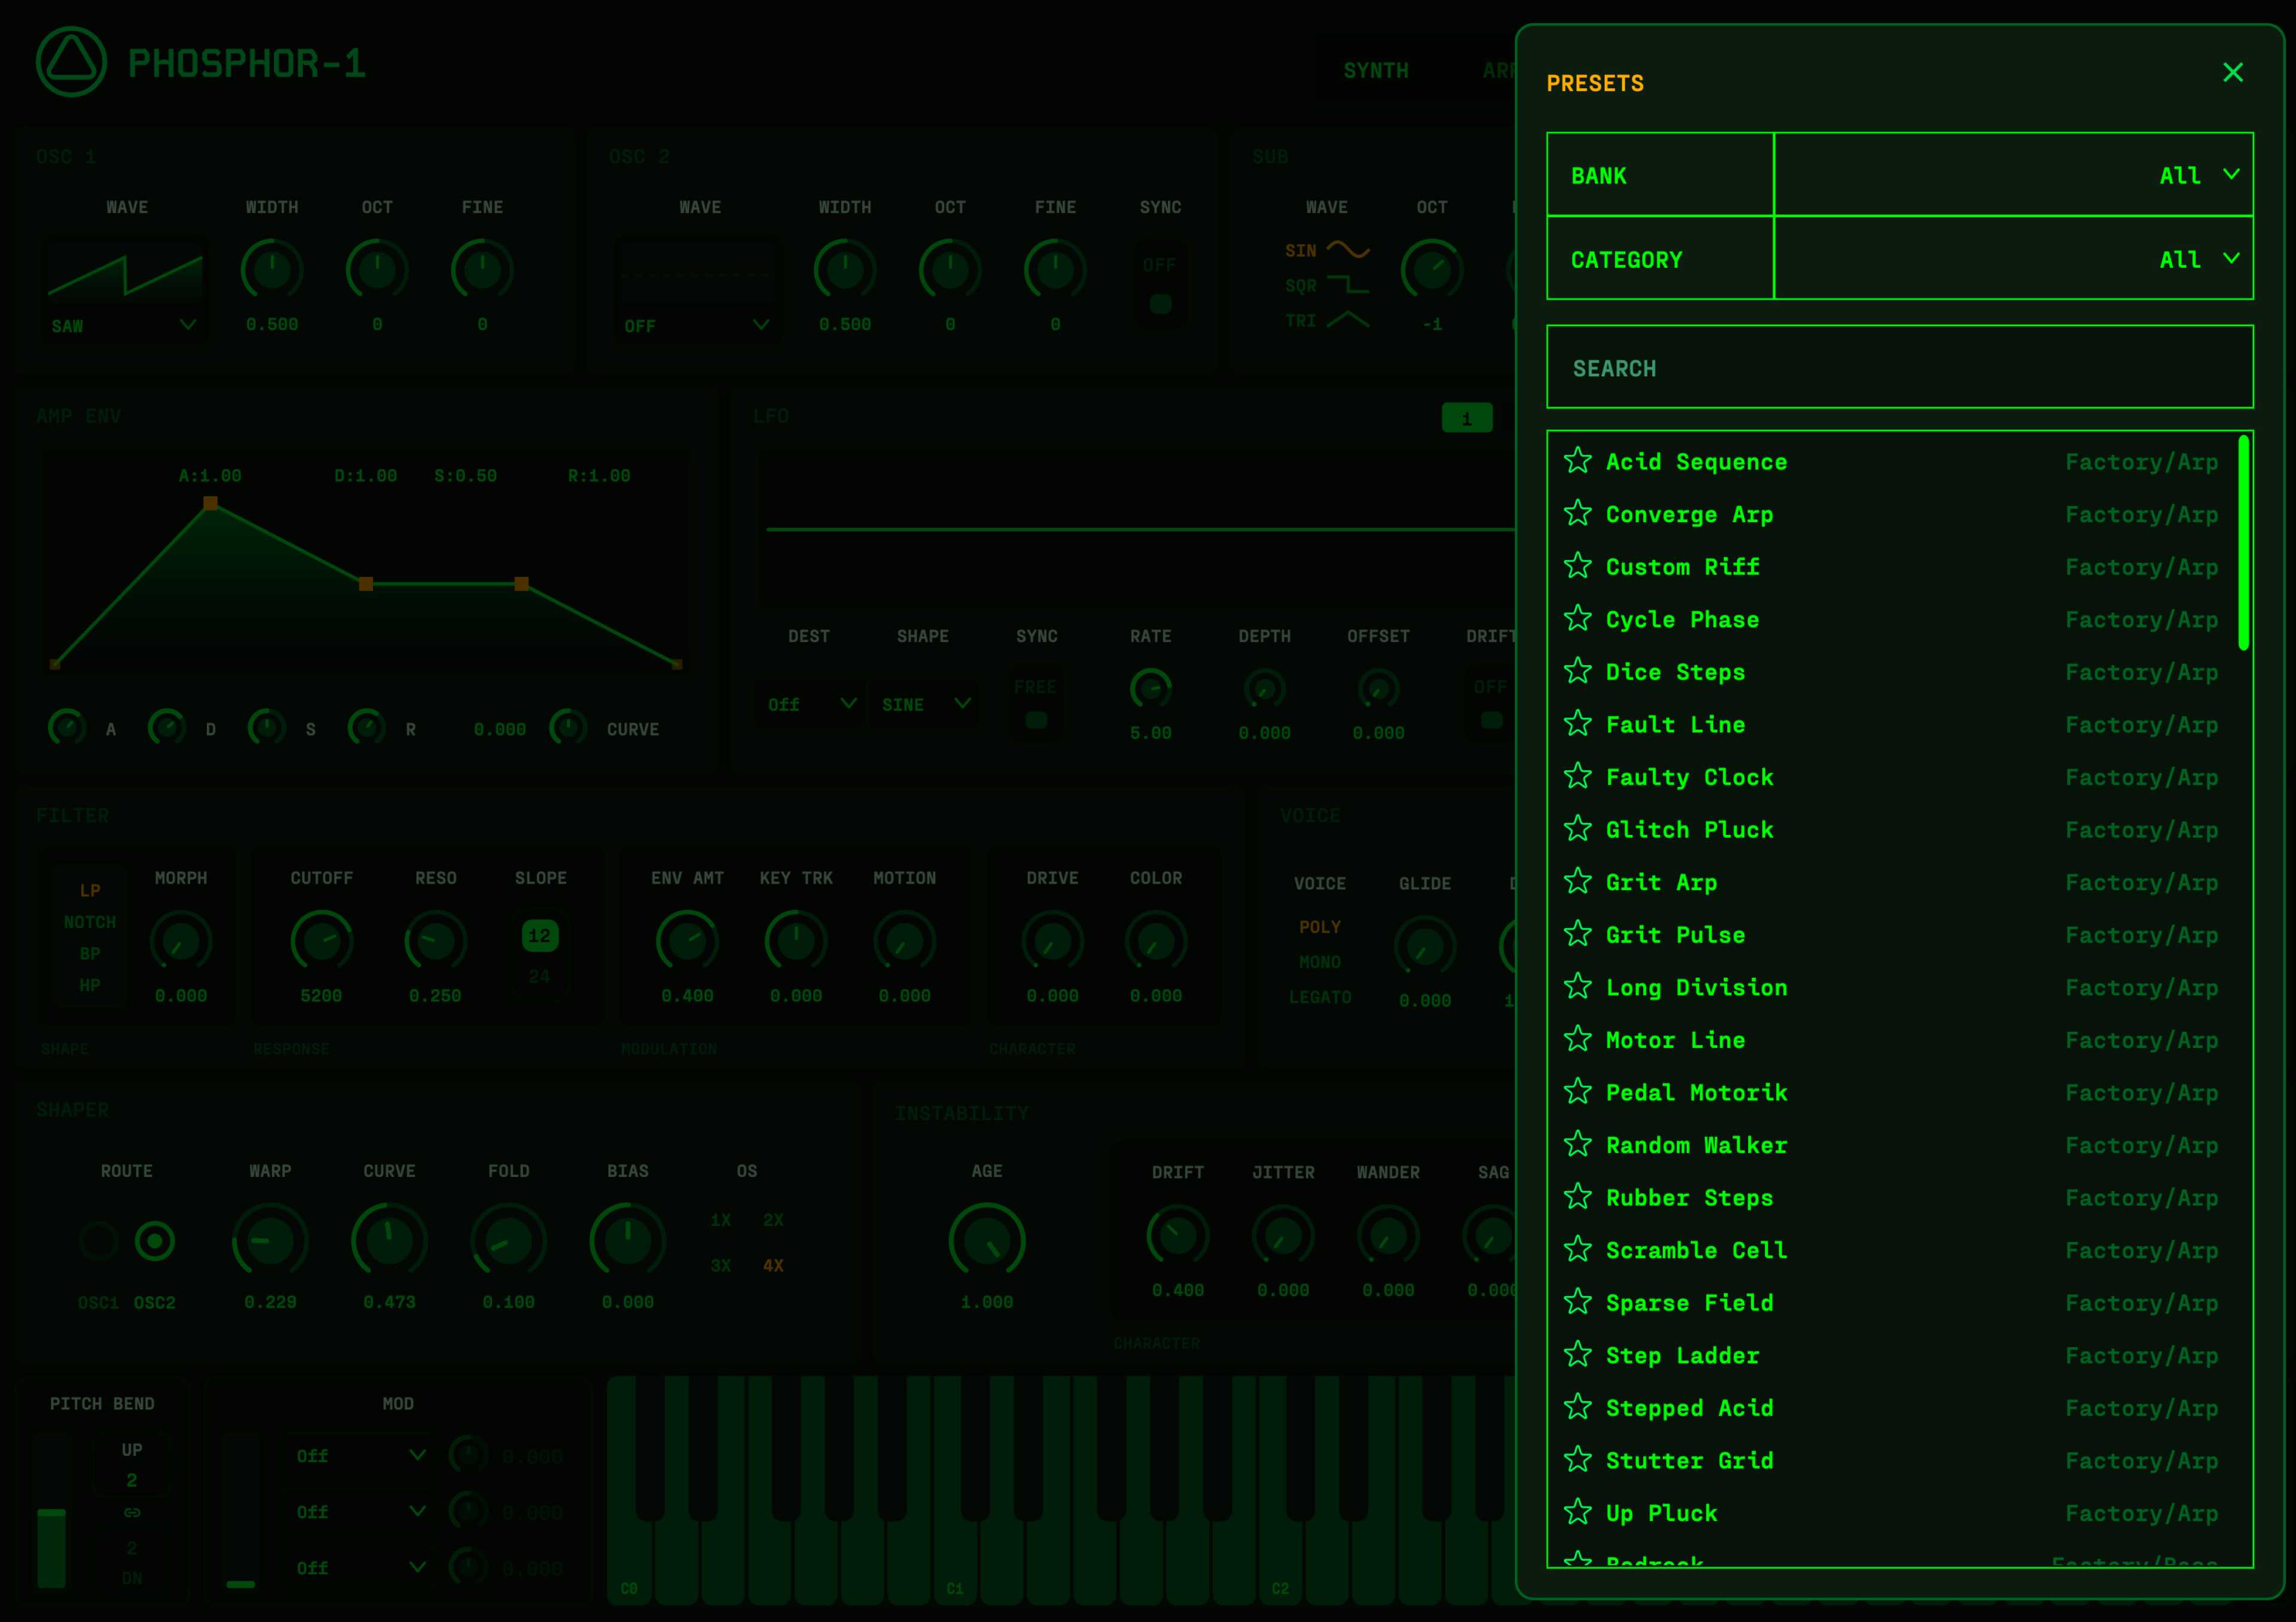The height and width of the screenshot is (1622, 2296).
Task: Close the Presets panel
Action: (2232, 72)
